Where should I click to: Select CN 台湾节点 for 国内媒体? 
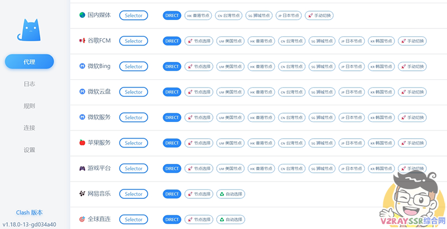point(229,16)
